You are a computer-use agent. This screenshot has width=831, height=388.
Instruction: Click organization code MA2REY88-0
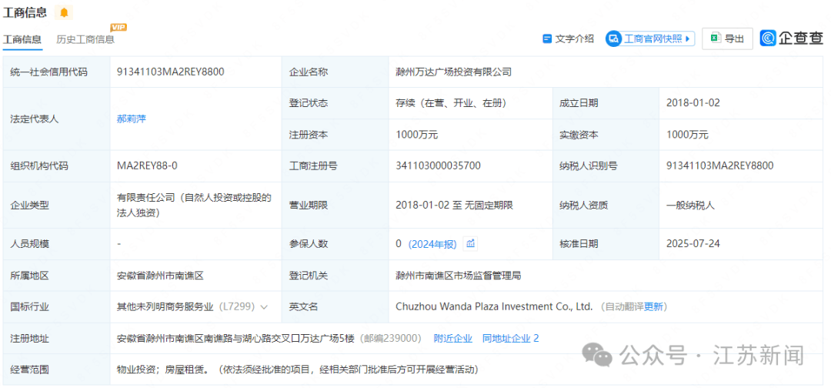(x=147, y=166)
